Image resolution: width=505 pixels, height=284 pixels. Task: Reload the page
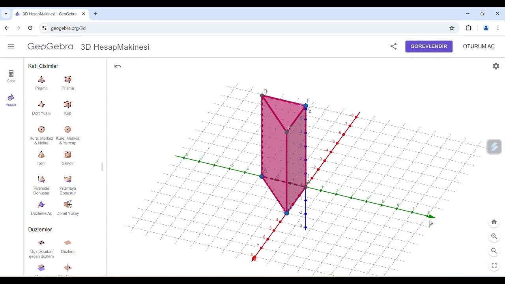[30, 28]
